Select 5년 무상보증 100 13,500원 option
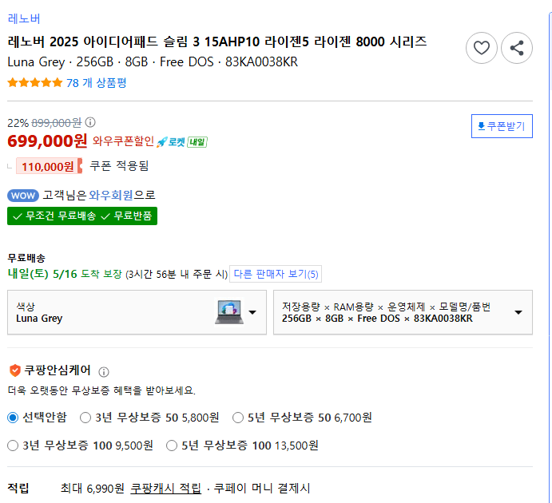The image size is (552, 503). (x=172, y=446)
